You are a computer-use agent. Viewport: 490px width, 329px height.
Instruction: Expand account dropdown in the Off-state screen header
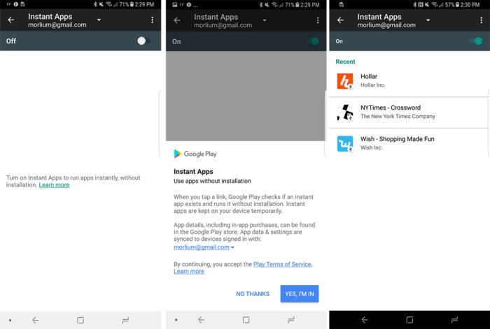(x=99, y=20)
